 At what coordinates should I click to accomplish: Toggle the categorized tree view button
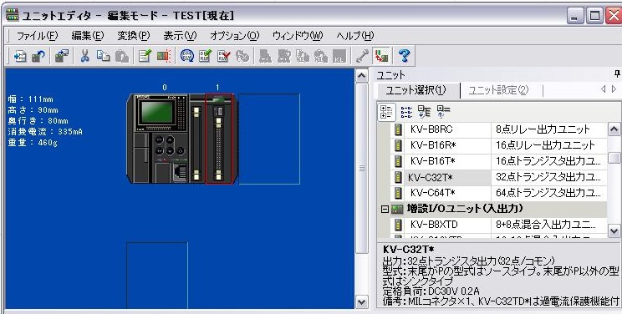coord(386,112)
